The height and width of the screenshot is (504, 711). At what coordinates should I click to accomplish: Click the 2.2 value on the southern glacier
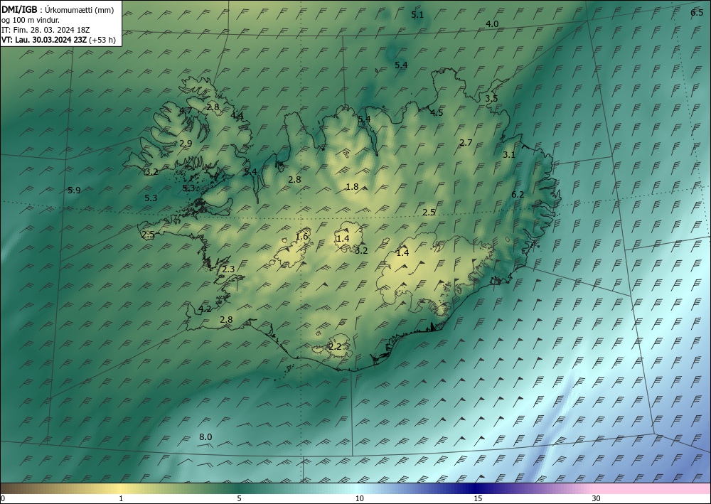point(335,347)
